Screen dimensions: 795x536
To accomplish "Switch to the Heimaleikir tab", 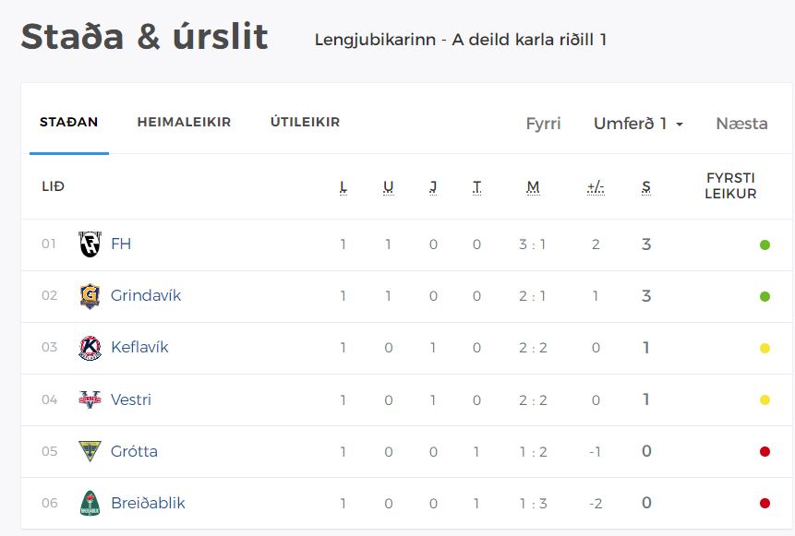I will tap(184, 122).
